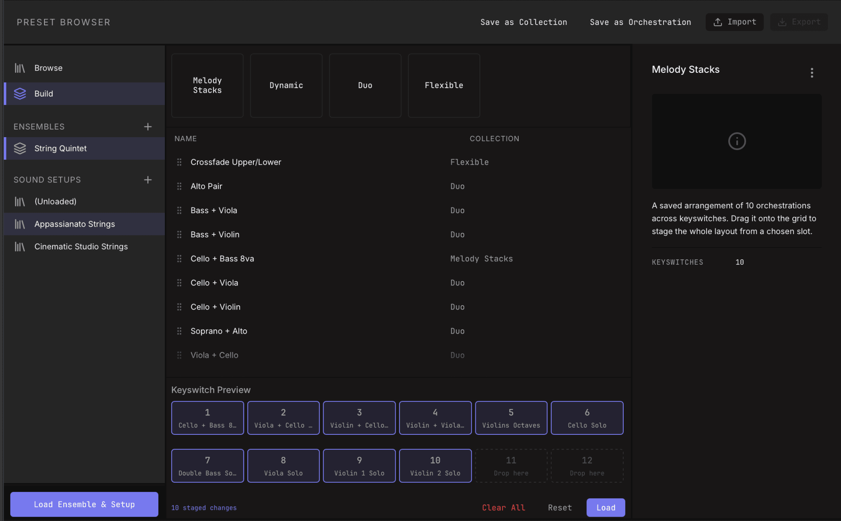
Task: Click the Import upload icon
Action: pos(718,22)
